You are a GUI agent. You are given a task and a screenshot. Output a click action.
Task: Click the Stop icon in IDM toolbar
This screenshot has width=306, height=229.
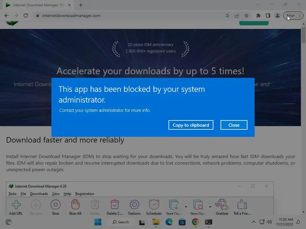pos(55,207)
